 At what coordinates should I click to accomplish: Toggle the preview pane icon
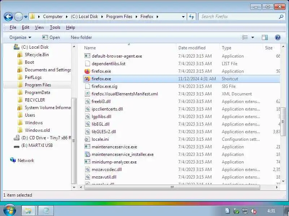tap(265, 37)
